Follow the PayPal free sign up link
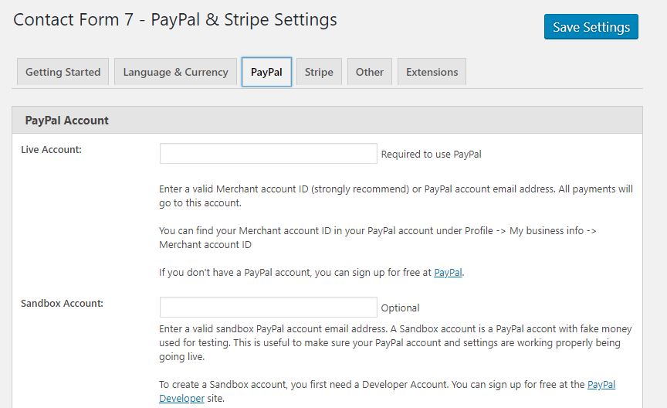The height and width of the screenshot is (408, 667). (x=448, y=273)
